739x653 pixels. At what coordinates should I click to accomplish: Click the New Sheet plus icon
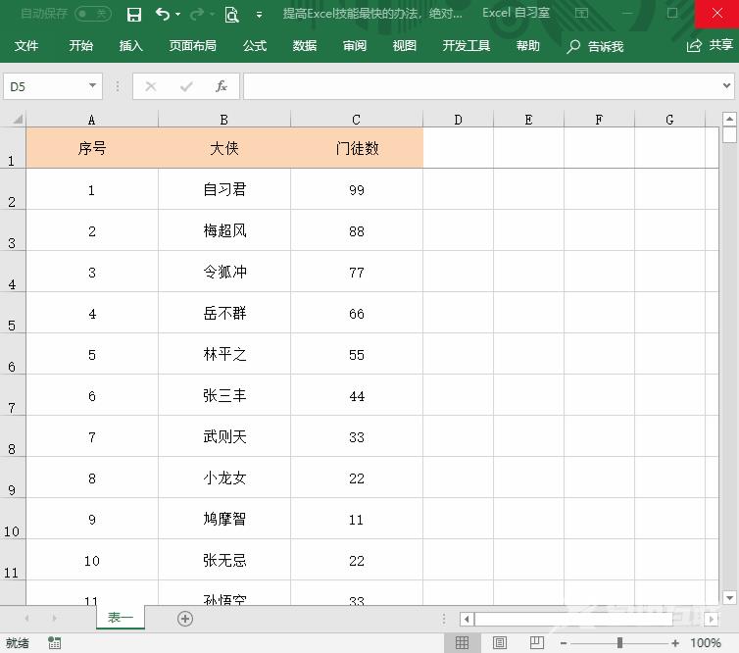(185, 619)
